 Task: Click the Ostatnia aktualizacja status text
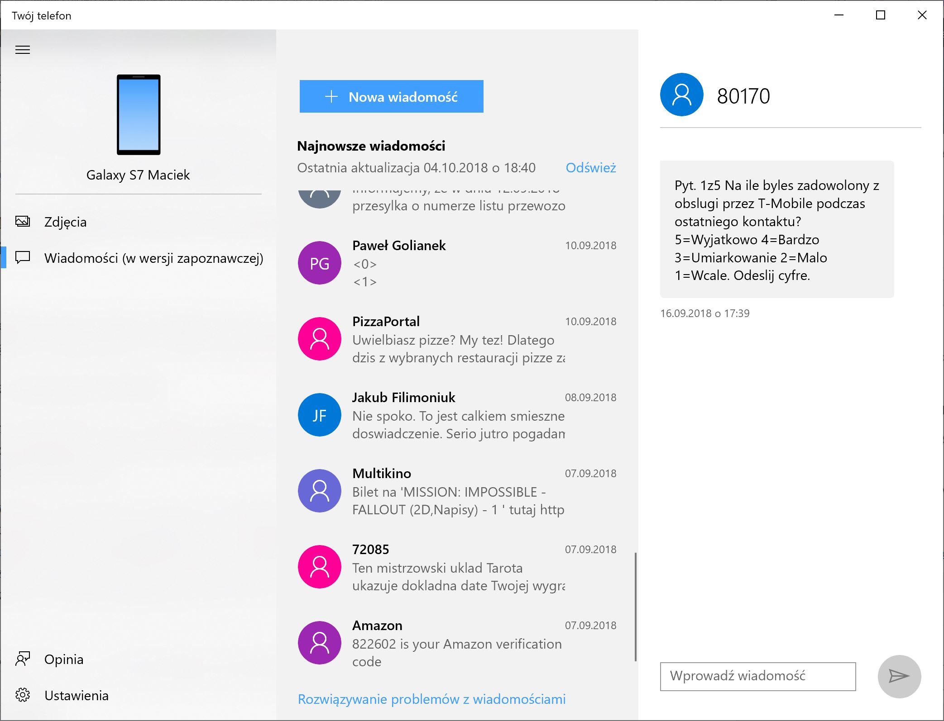(416, 168)
